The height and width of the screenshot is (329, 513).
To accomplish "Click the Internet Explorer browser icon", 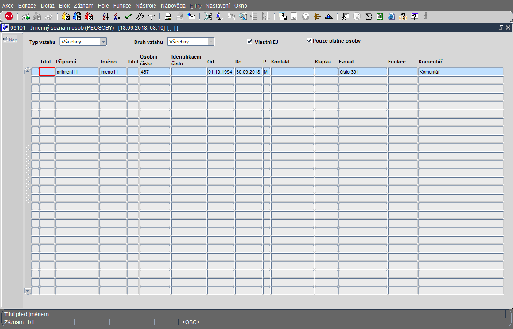I will click(391, 16).
